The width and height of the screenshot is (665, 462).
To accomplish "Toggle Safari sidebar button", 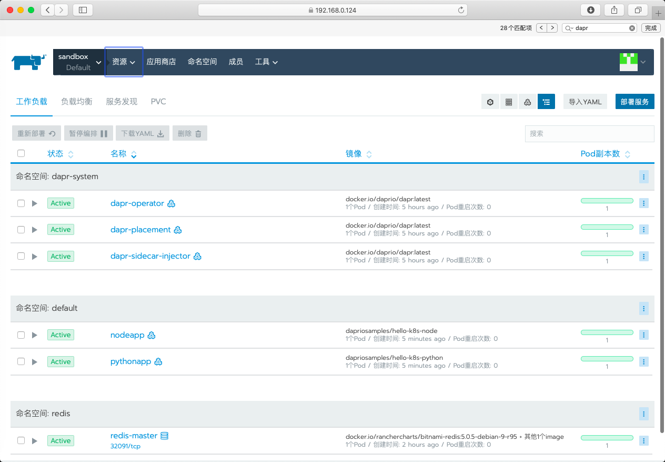I will tap(83, 10).
